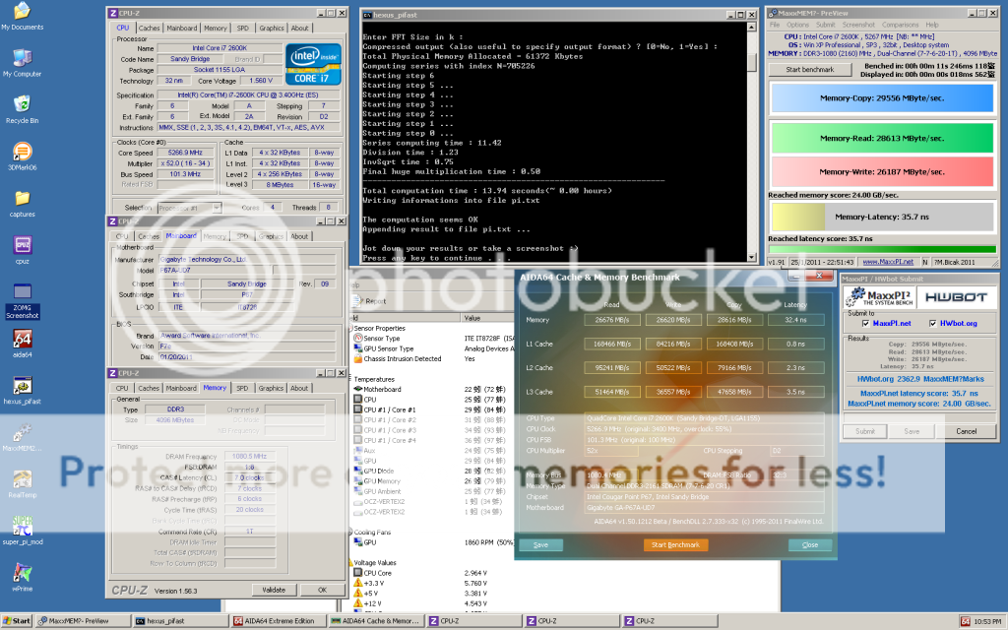Switch to Caches tab in CPU-Z processor window
Viewport: 1008px width, 630px height.
tap(150, 29)
